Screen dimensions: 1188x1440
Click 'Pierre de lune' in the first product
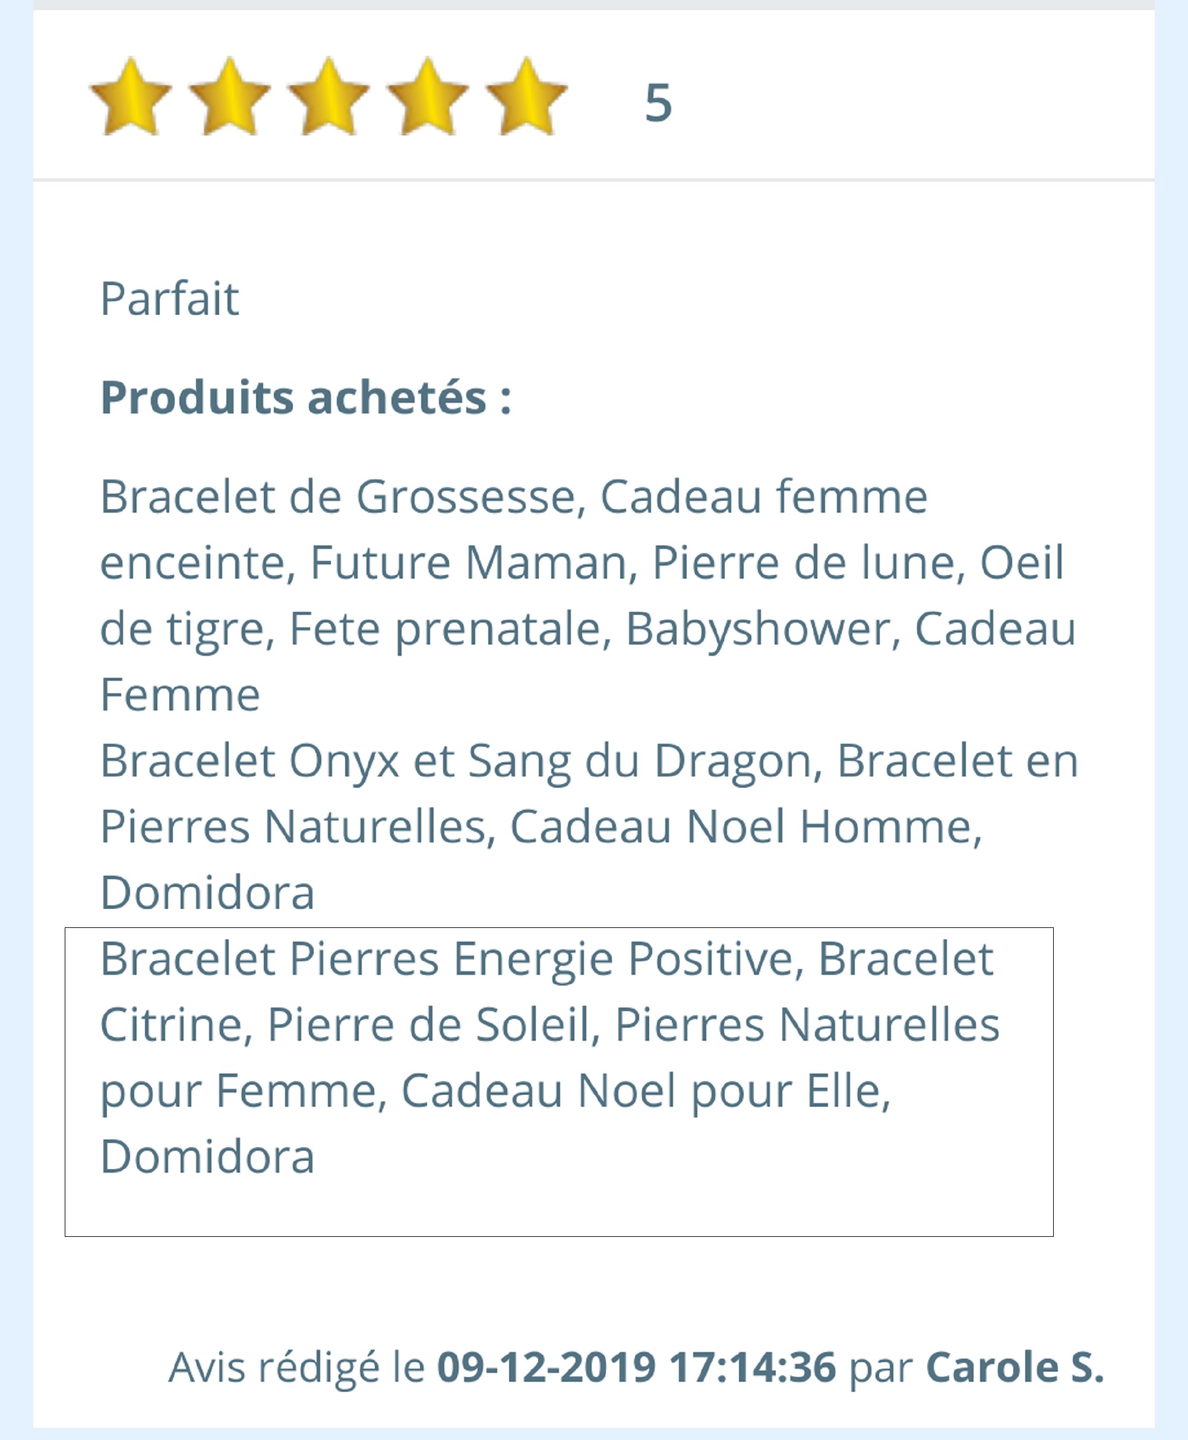click(x=804, y=563)
